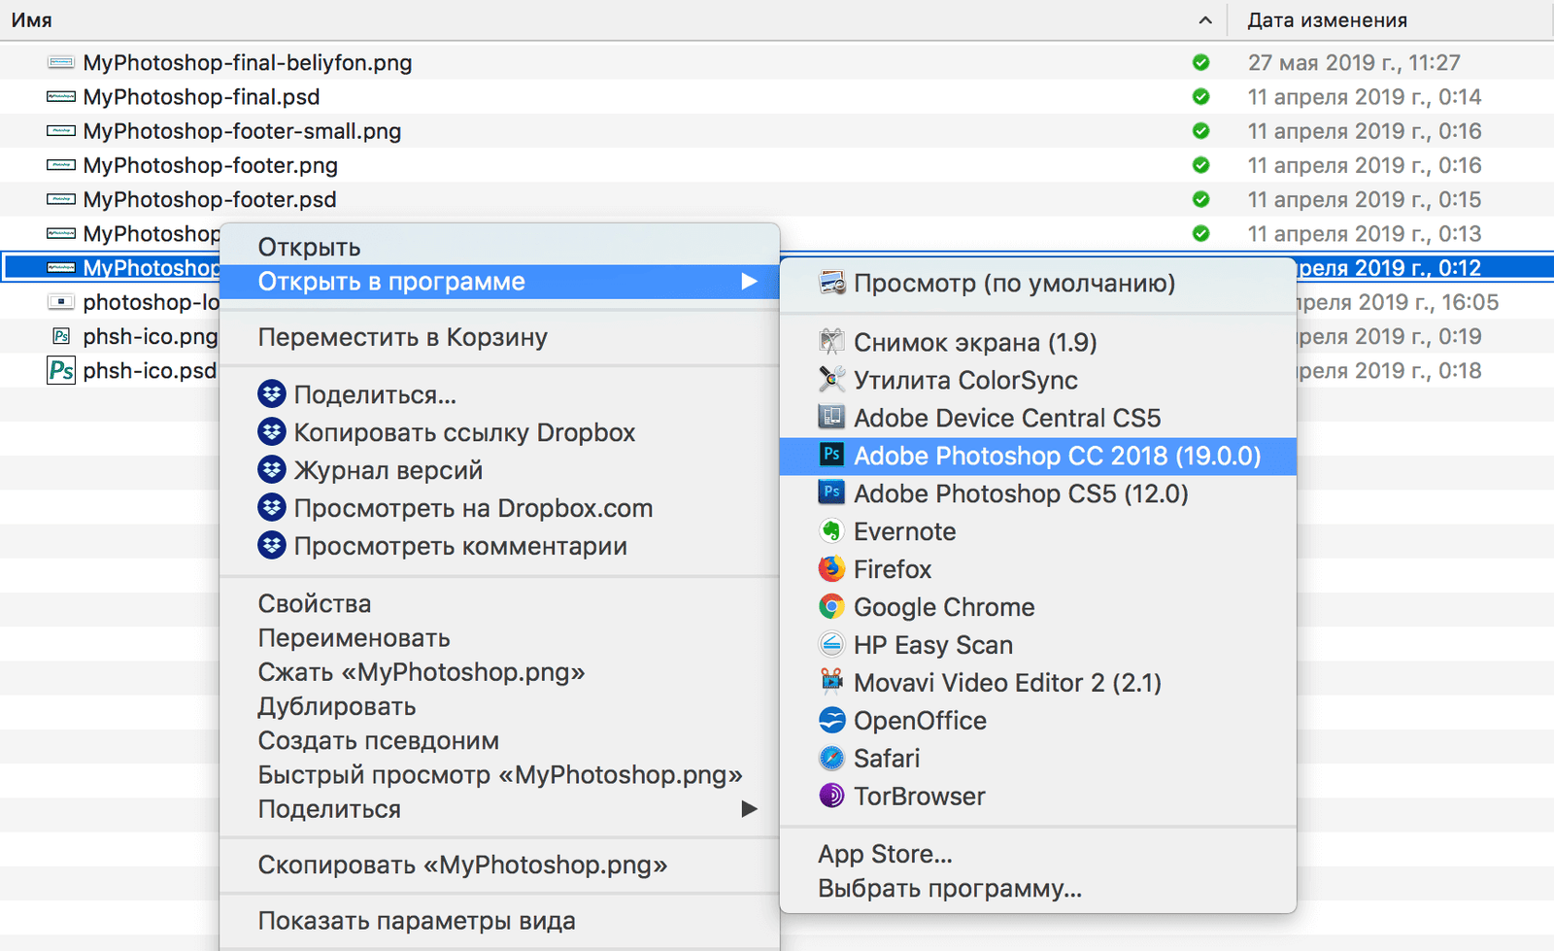This screenshot has height=951, width=1554.
Task: Click the Evernote elephant icon
Action: [831, 531]
